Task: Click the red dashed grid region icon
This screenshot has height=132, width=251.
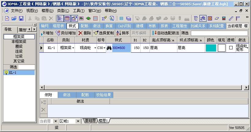Action: tap(95, 18)
